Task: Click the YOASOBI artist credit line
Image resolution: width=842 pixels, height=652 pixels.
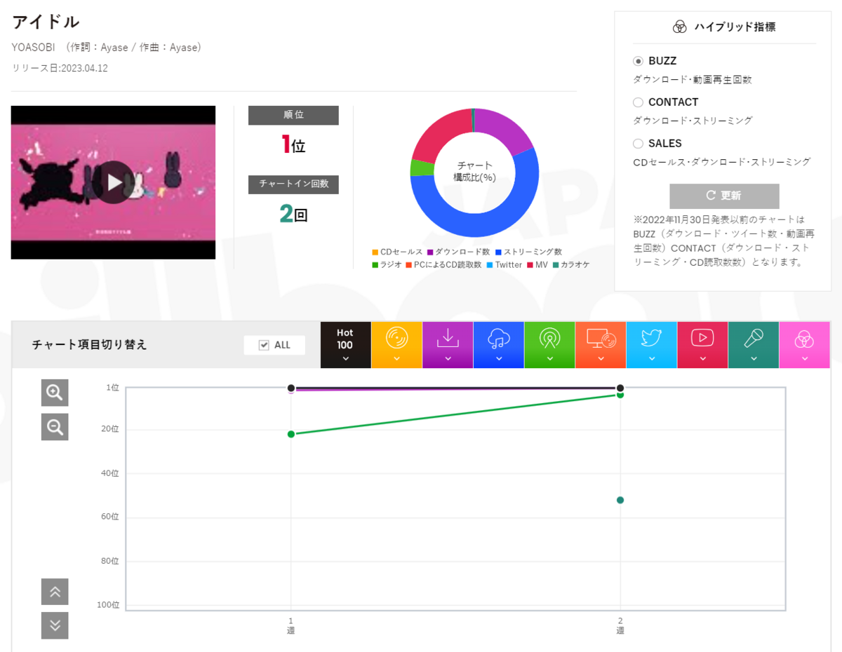Action: 107,47
